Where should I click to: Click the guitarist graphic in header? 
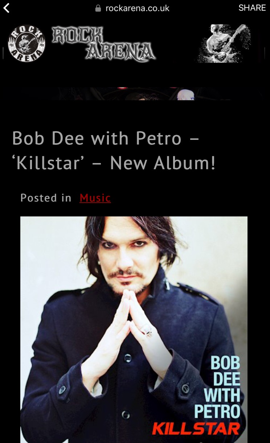click(224, 43)
